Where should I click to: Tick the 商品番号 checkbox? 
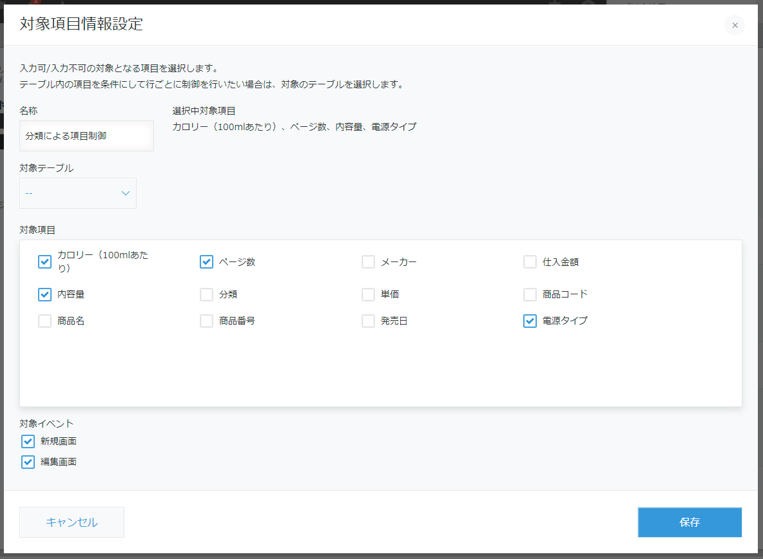pyautogui.click(x=206, y=321)
